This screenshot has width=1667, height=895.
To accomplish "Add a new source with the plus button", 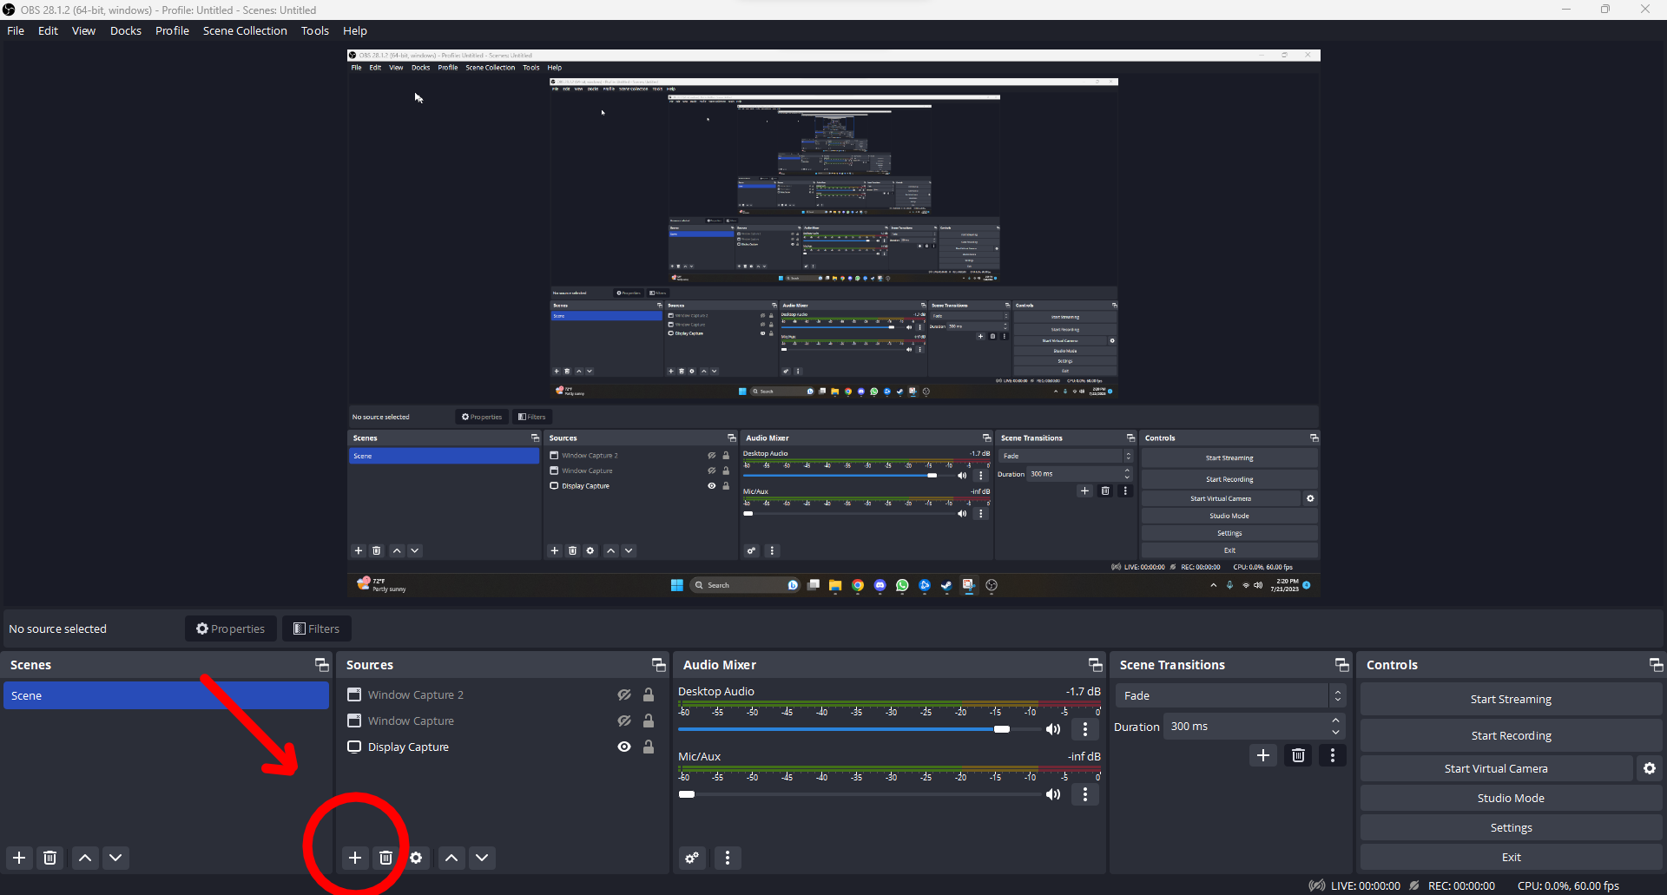I will pos(355,858).
